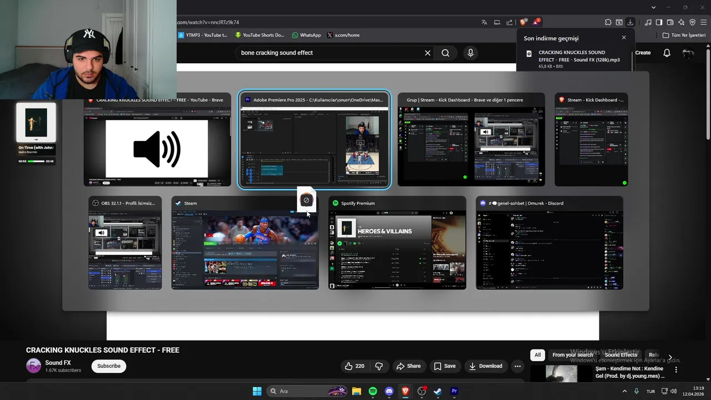The height and width of the screenshot is (400, 711).
Task: Select the All filter chip
Action: click(537, 355)
